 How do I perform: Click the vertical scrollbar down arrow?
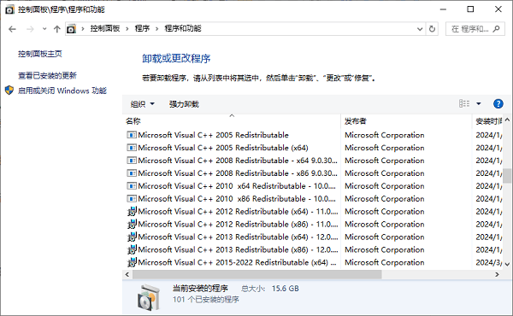[x=507, y=265]
